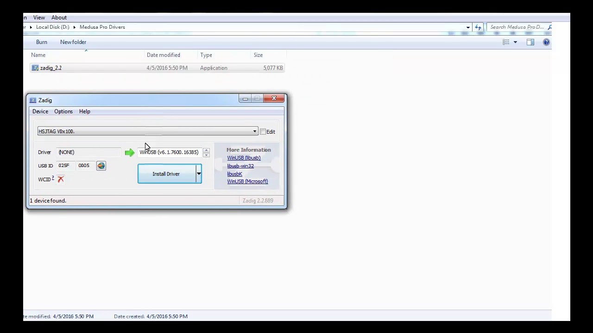Open the View menu in Explorer
Screen dimensions: 593x333
pyautogui.click(x=39, y=18)
